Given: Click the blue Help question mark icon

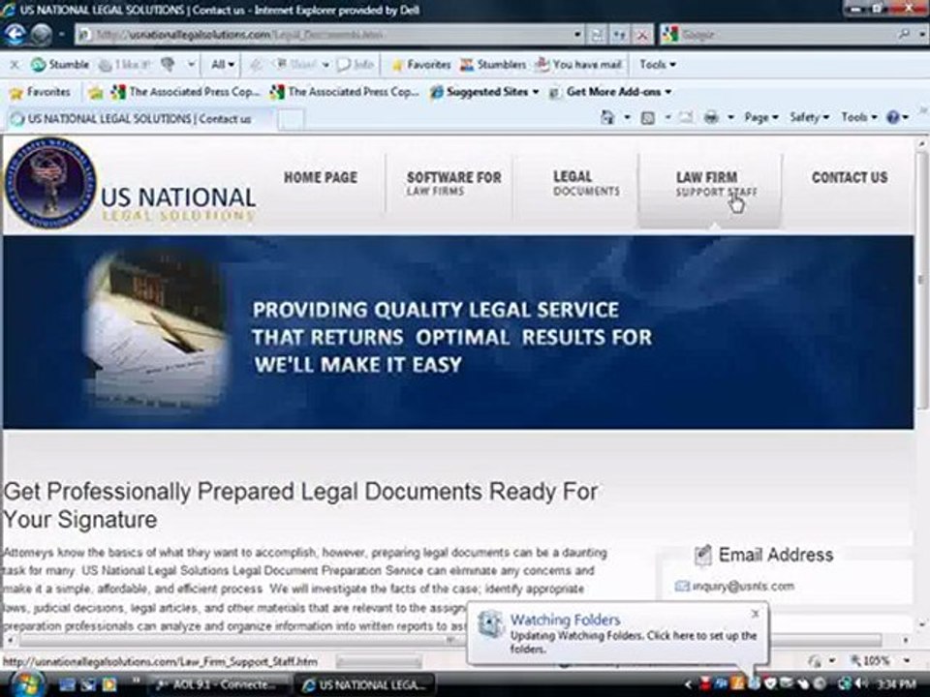Looking at the screenshot, I should coord(893,117).
